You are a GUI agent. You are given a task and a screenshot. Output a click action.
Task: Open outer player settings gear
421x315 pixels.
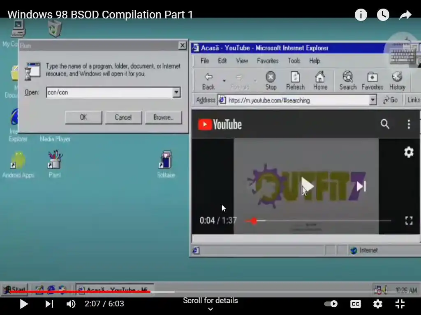click(x=377, y=304)
